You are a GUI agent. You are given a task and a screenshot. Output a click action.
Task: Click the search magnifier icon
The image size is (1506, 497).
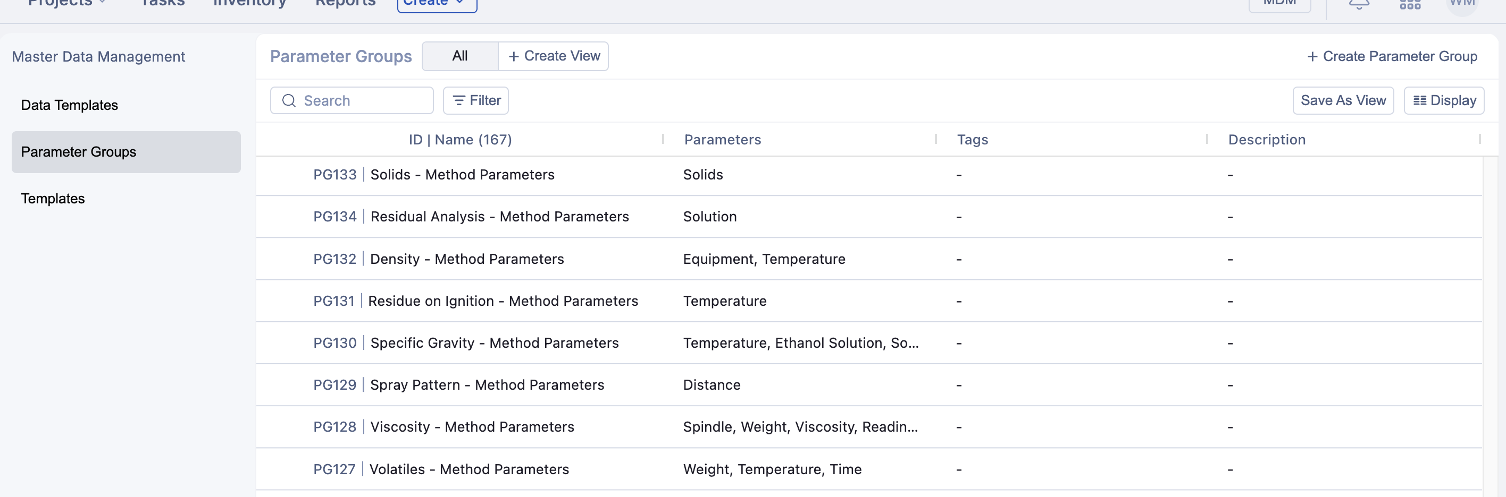click(289, 100)
